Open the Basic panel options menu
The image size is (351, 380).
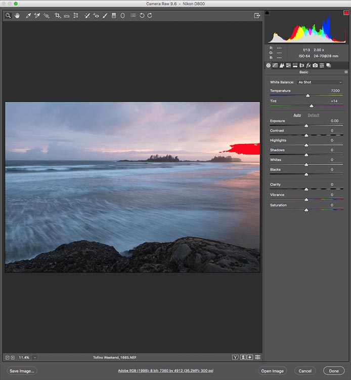click(346, 72)
